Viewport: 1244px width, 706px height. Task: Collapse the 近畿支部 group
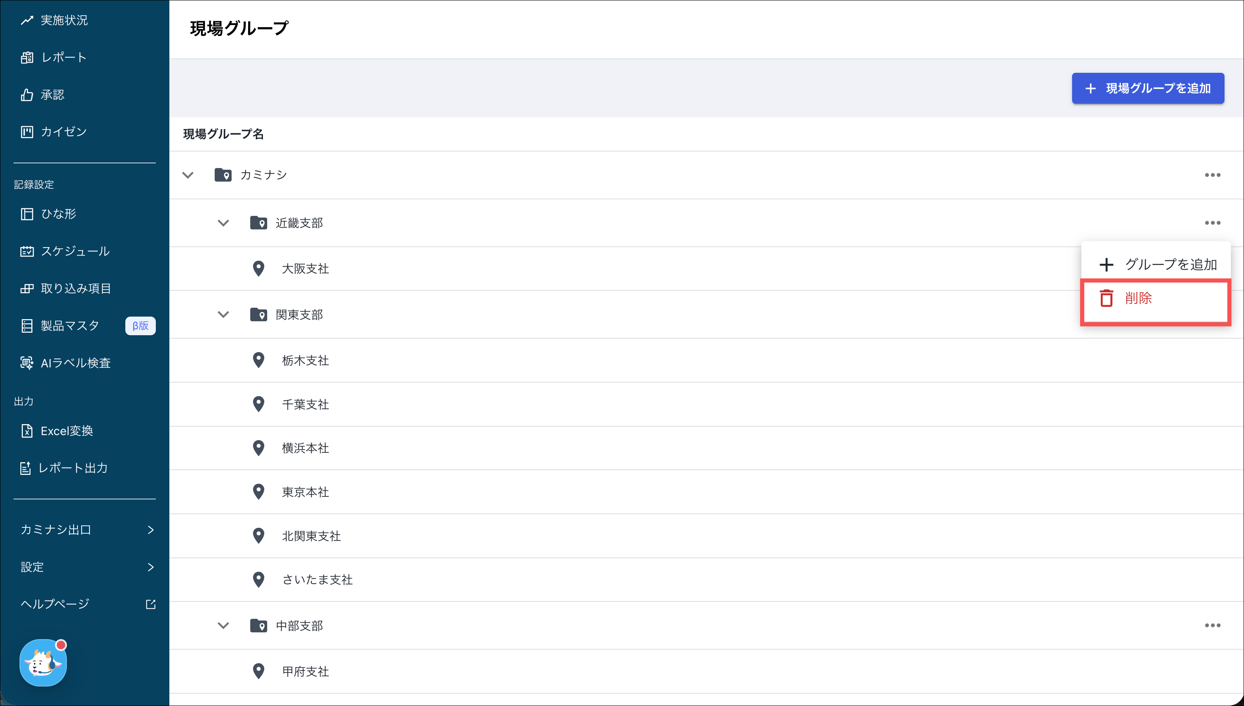click(223, 223)
